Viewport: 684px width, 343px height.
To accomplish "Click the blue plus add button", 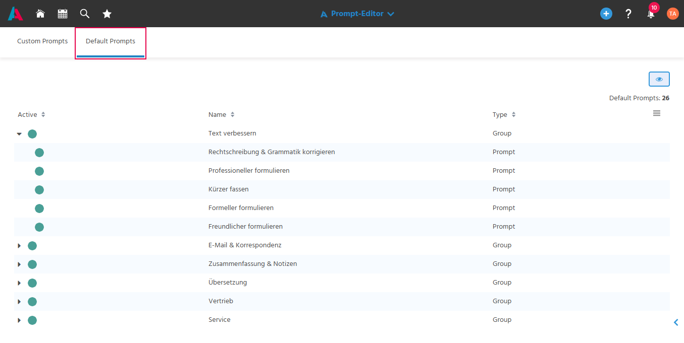I will point(606,14).
